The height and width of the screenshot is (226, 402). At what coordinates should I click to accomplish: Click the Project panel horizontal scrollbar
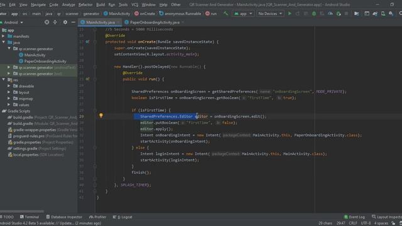pyautogui.click(x=22, y=212)
